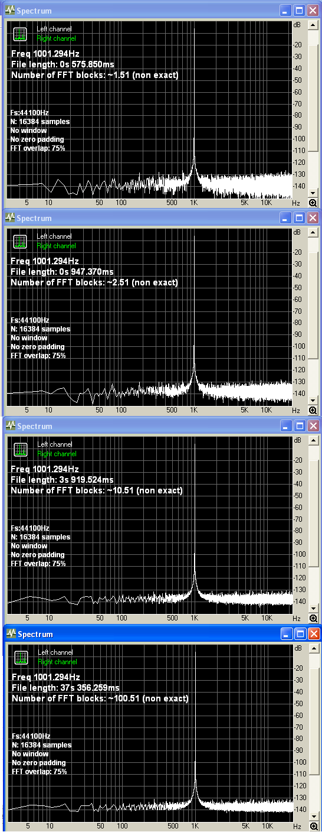Click "Fs:44100Hz" in the 575.850ms window
The width and height of the screenshot is (322, 832).
coord(29,112)
